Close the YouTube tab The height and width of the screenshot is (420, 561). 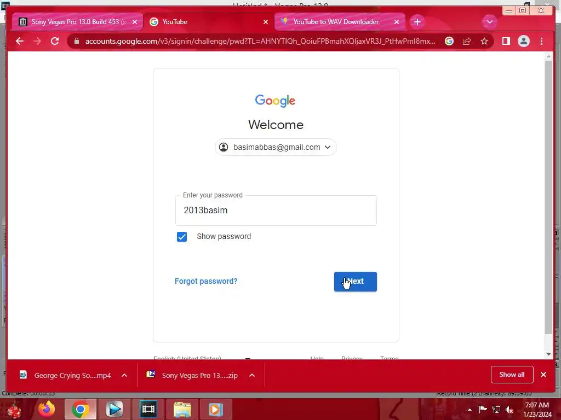click(266, 22)
